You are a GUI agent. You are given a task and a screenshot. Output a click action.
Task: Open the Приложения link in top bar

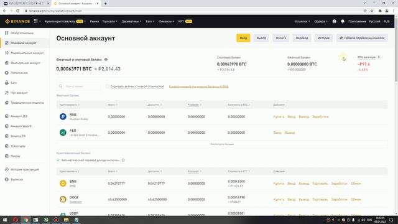357,21
